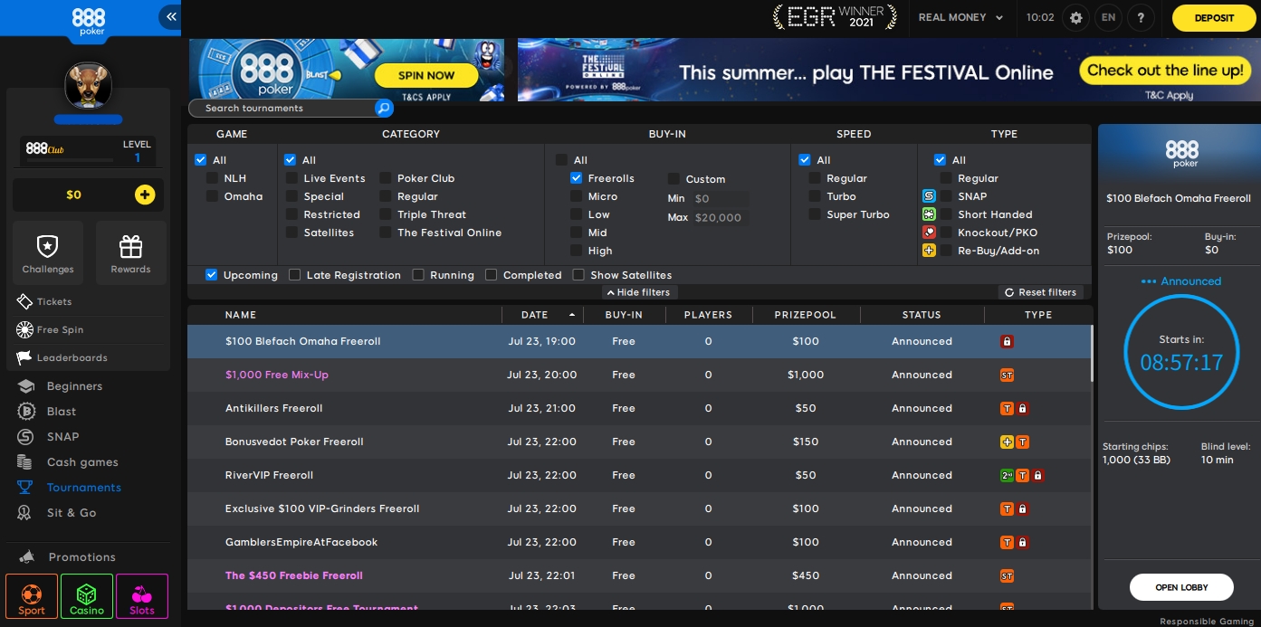Open Challenges star badge tile

(x=48, y=253)
